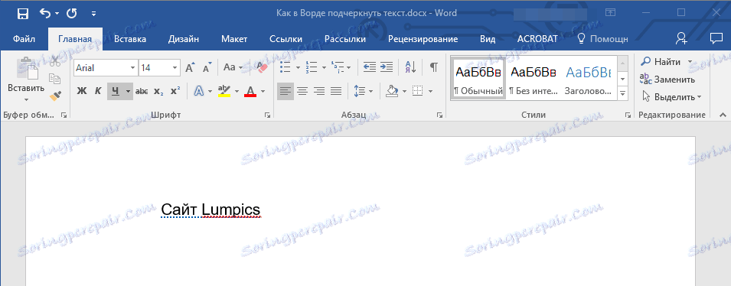Image resolution: width=731 pixels, height=286 pixels.
Task: Open the font size dropdown arrow
Action: pos(175,68)
